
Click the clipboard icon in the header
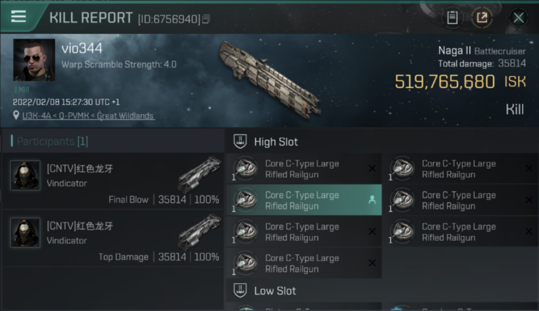point(452,18)
